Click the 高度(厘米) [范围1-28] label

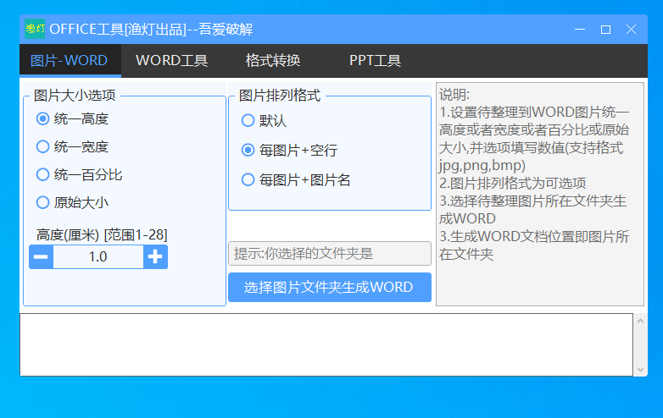coord(102,234)
